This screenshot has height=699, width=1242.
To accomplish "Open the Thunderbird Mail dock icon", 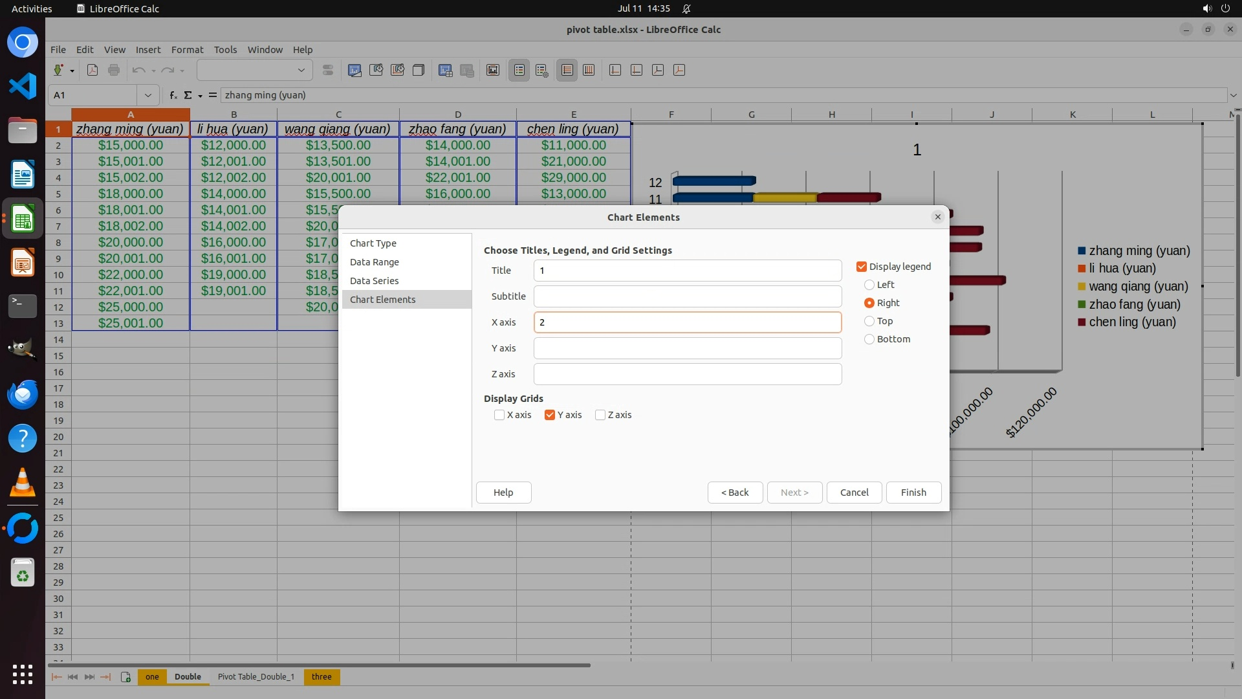I will (23, 395).
